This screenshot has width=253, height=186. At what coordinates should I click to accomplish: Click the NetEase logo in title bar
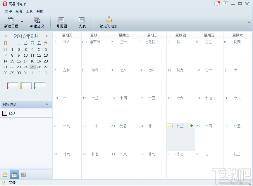pyautogui.click(x=5, y=4)
